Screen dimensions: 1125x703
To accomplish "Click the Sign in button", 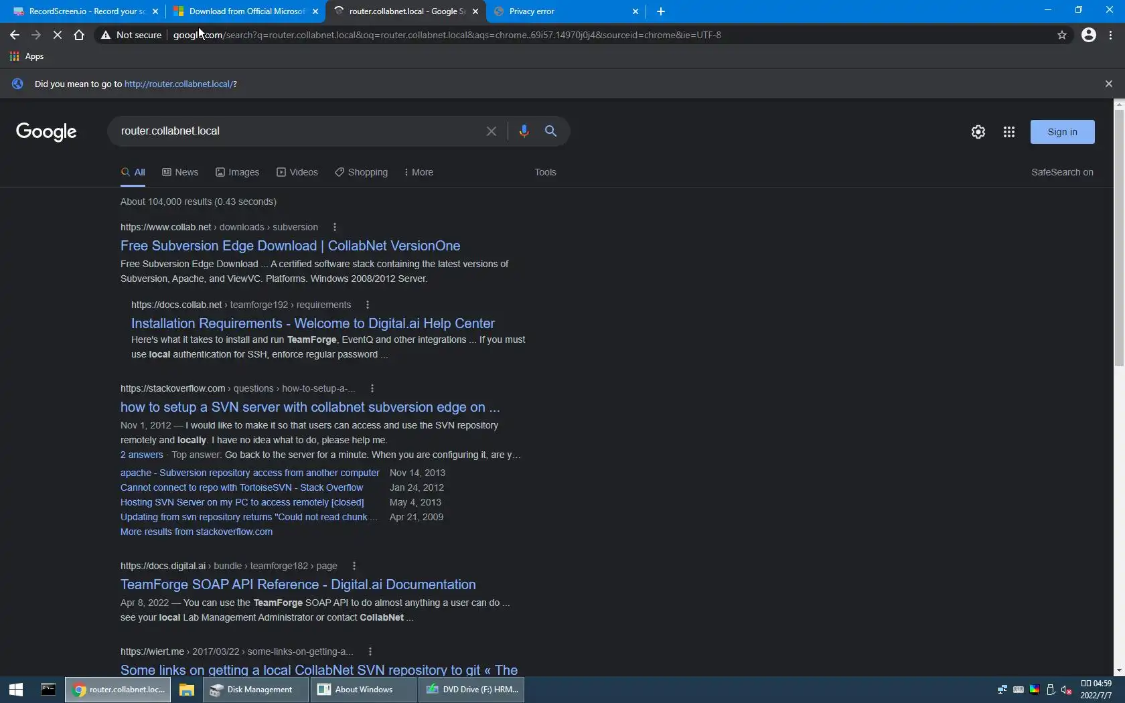I will 1063,132.
